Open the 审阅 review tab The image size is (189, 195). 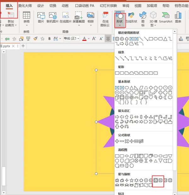point(126,6)
